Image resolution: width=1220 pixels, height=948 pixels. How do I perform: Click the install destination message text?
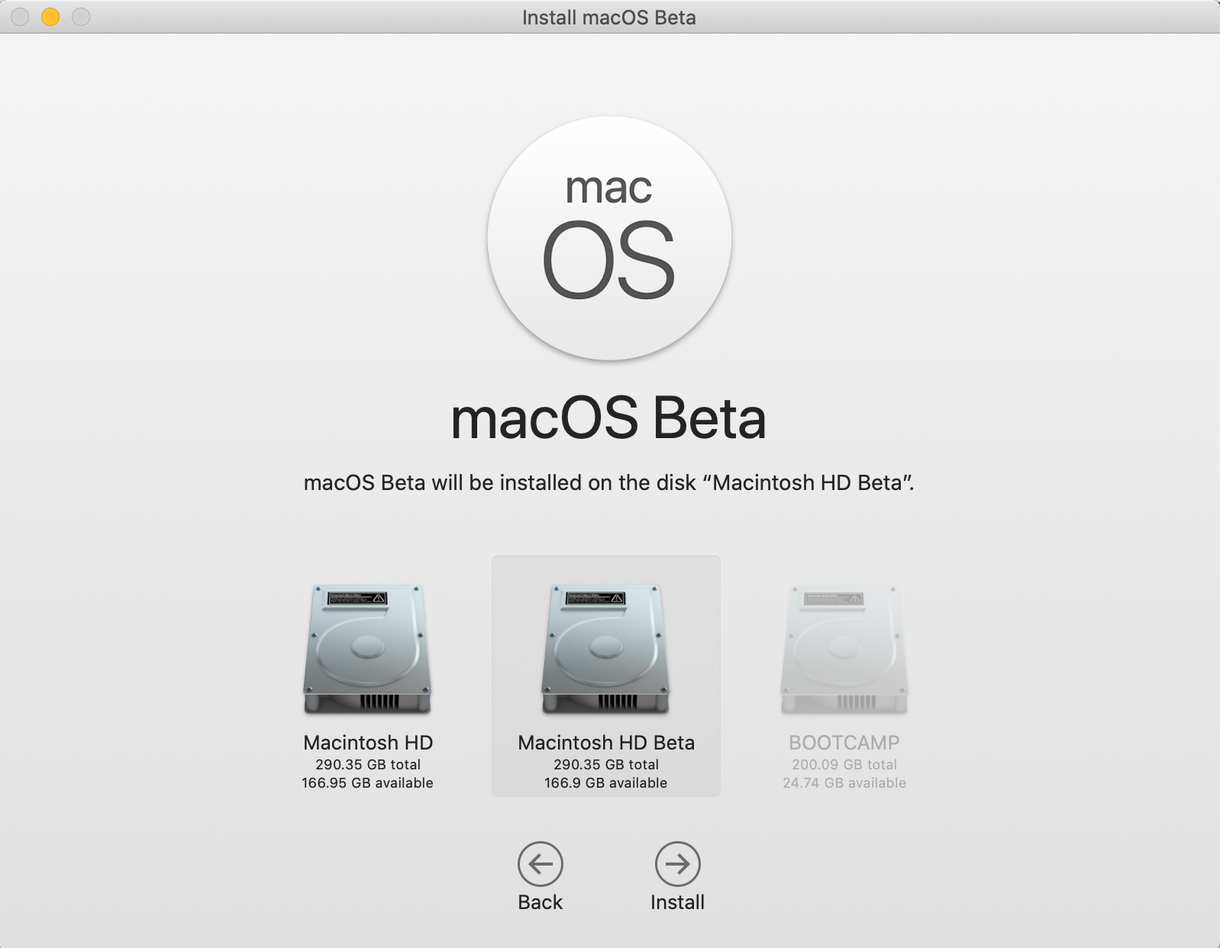[x=609, y=483]
